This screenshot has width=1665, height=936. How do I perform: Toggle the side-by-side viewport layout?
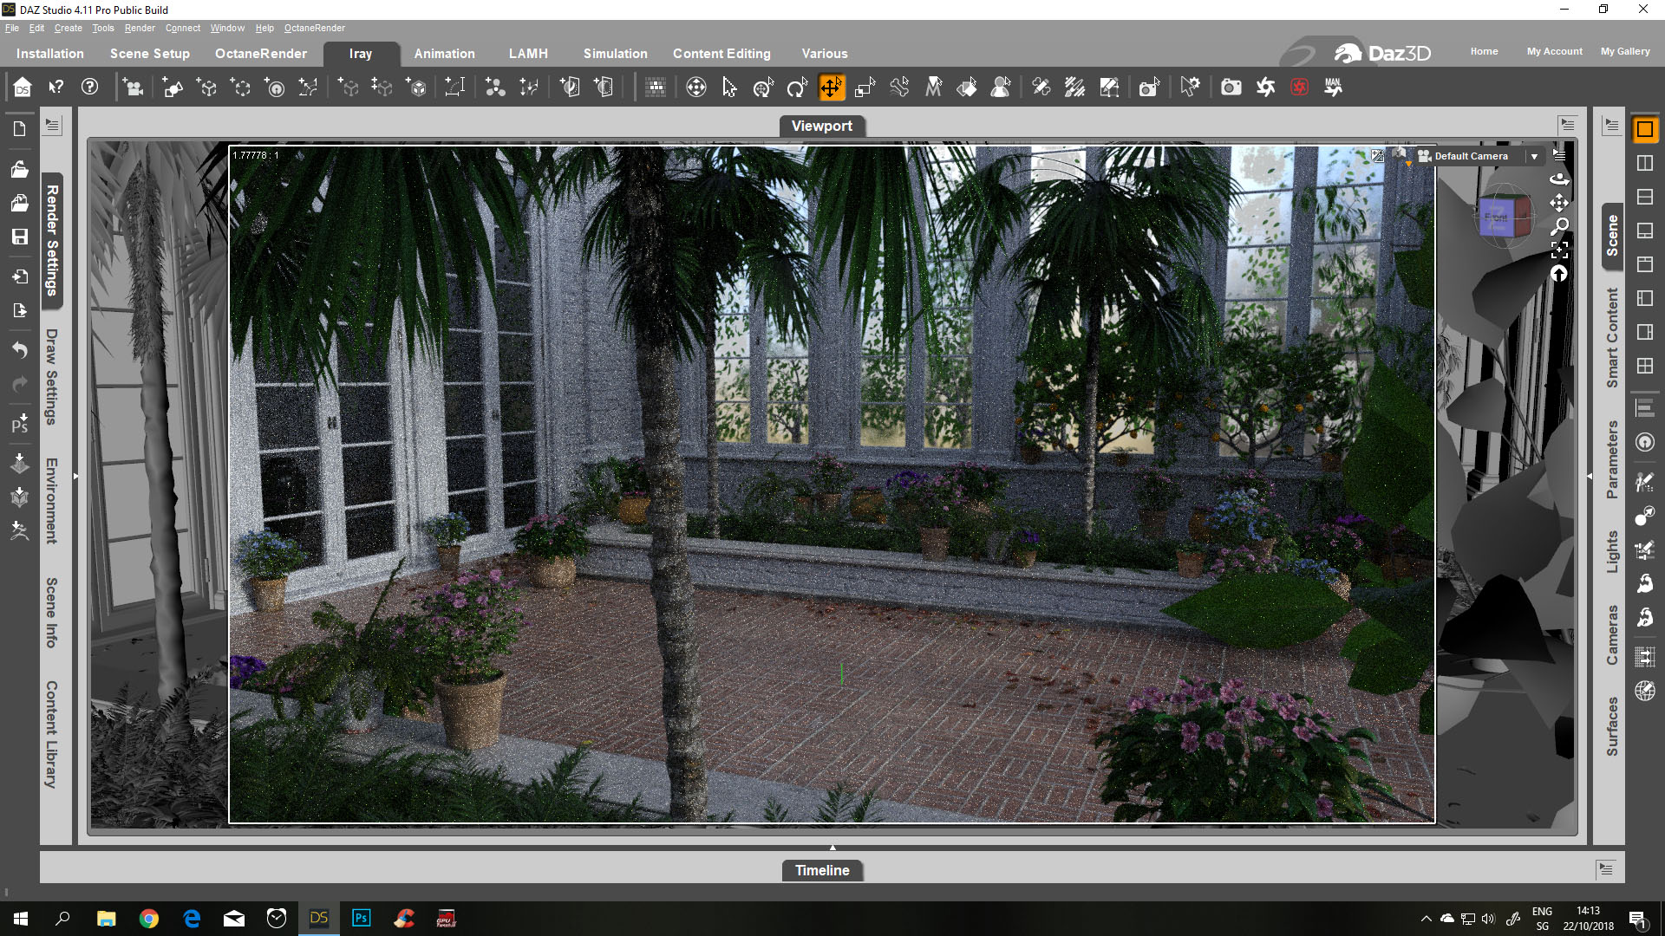[1645, 163]
